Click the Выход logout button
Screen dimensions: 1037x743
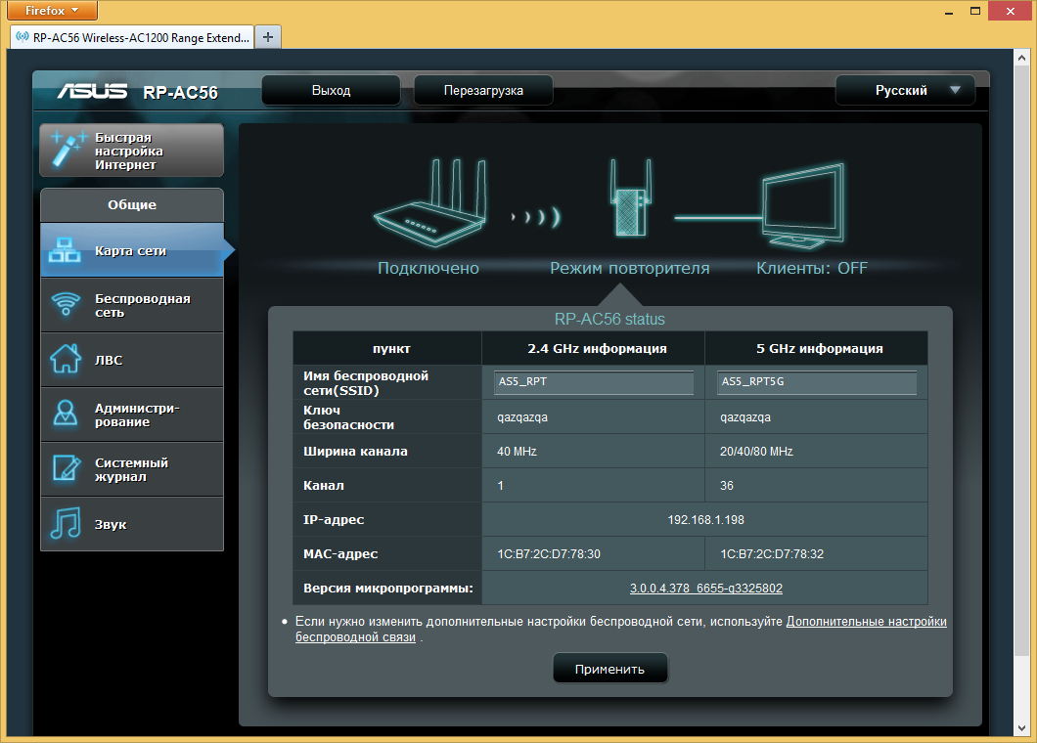click(x=331, y=91)
